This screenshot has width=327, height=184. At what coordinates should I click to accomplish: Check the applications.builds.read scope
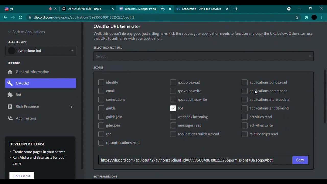coord(244,82)
